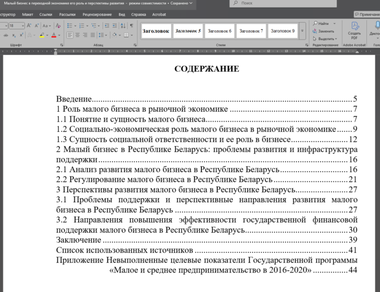Decrease font size with the shrink-font icon
380x292 pixels.
point(36,26)
